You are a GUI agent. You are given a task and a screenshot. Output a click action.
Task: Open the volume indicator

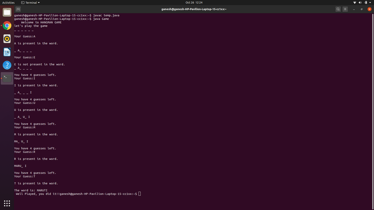coord(360,3)
